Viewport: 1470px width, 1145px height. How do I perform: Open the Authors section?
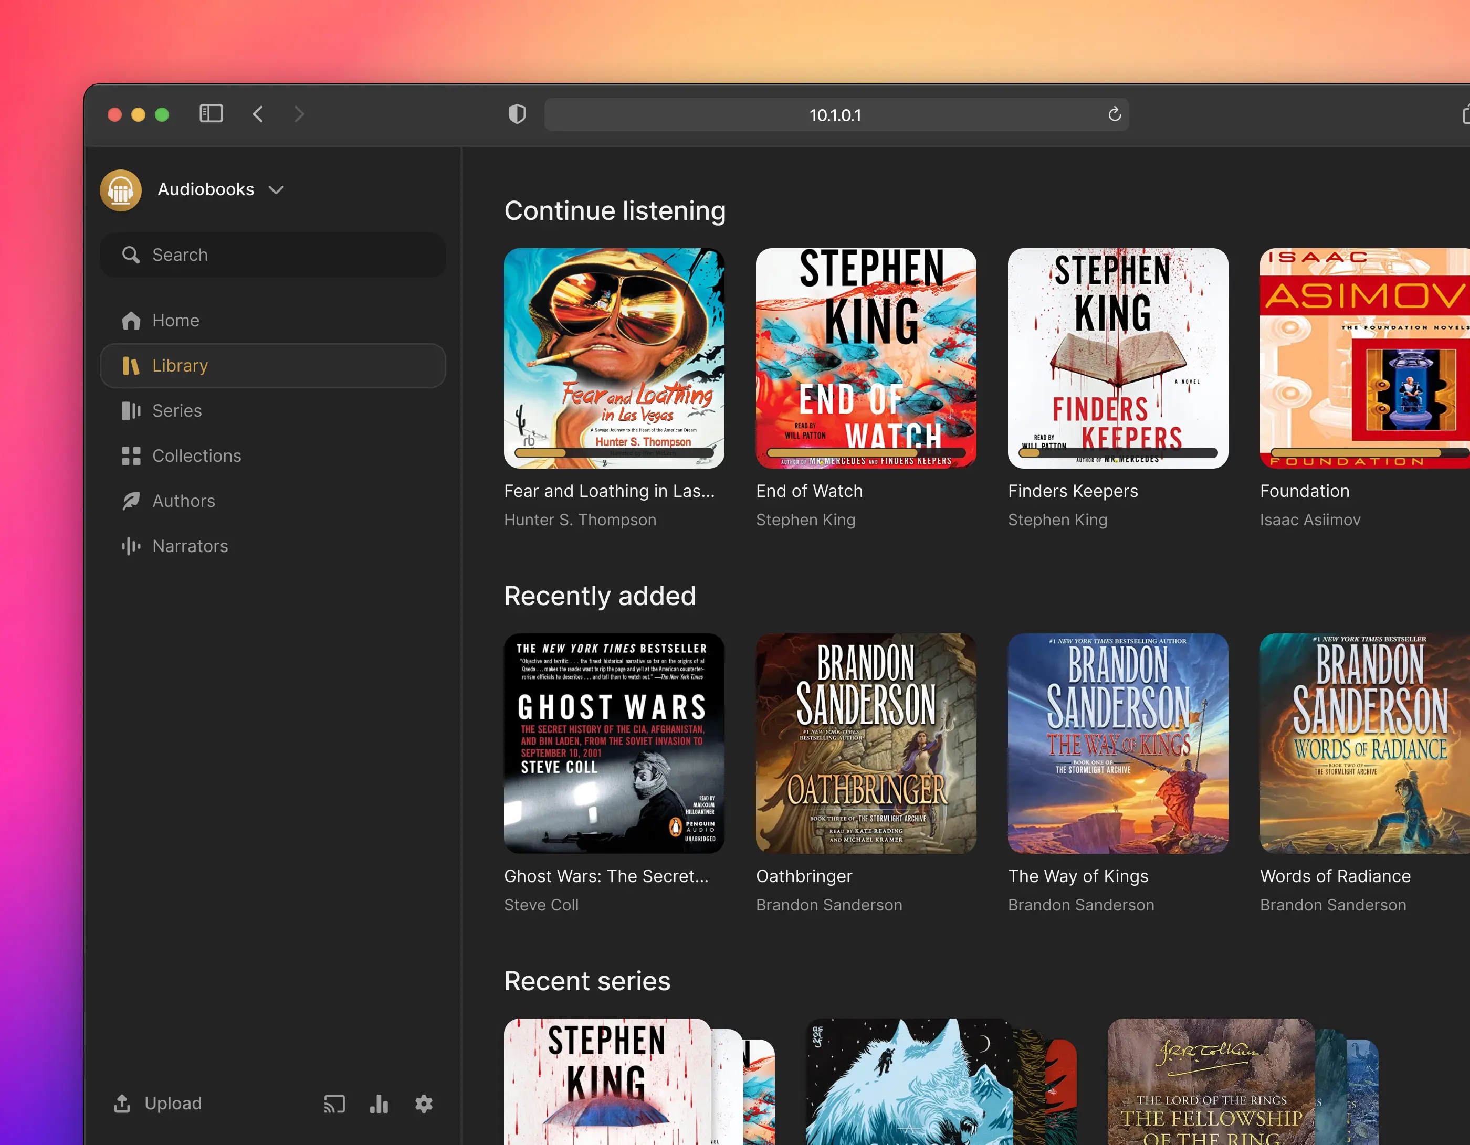click(272, 501)
